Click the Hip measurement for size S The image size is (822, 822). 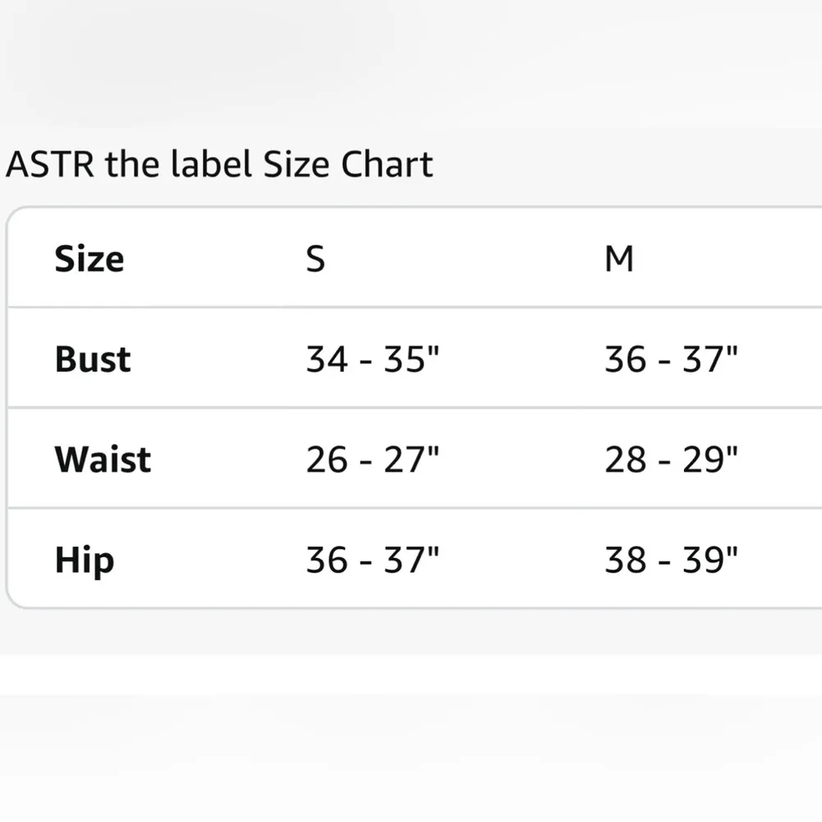[373, 561]
